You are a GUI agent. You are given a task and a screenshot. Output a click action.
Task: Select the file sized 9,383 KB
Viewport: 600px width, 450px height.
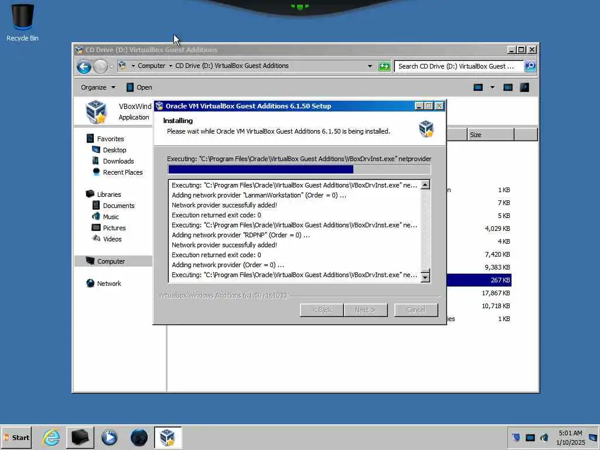tap(497, 267)
